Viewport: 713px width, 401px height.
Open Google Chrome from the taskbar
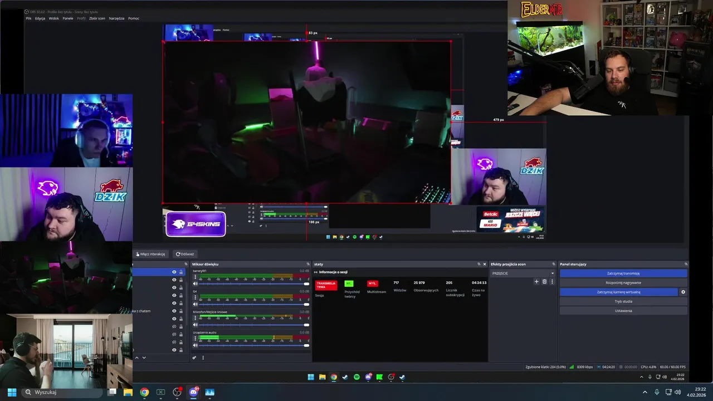(144, 392)
